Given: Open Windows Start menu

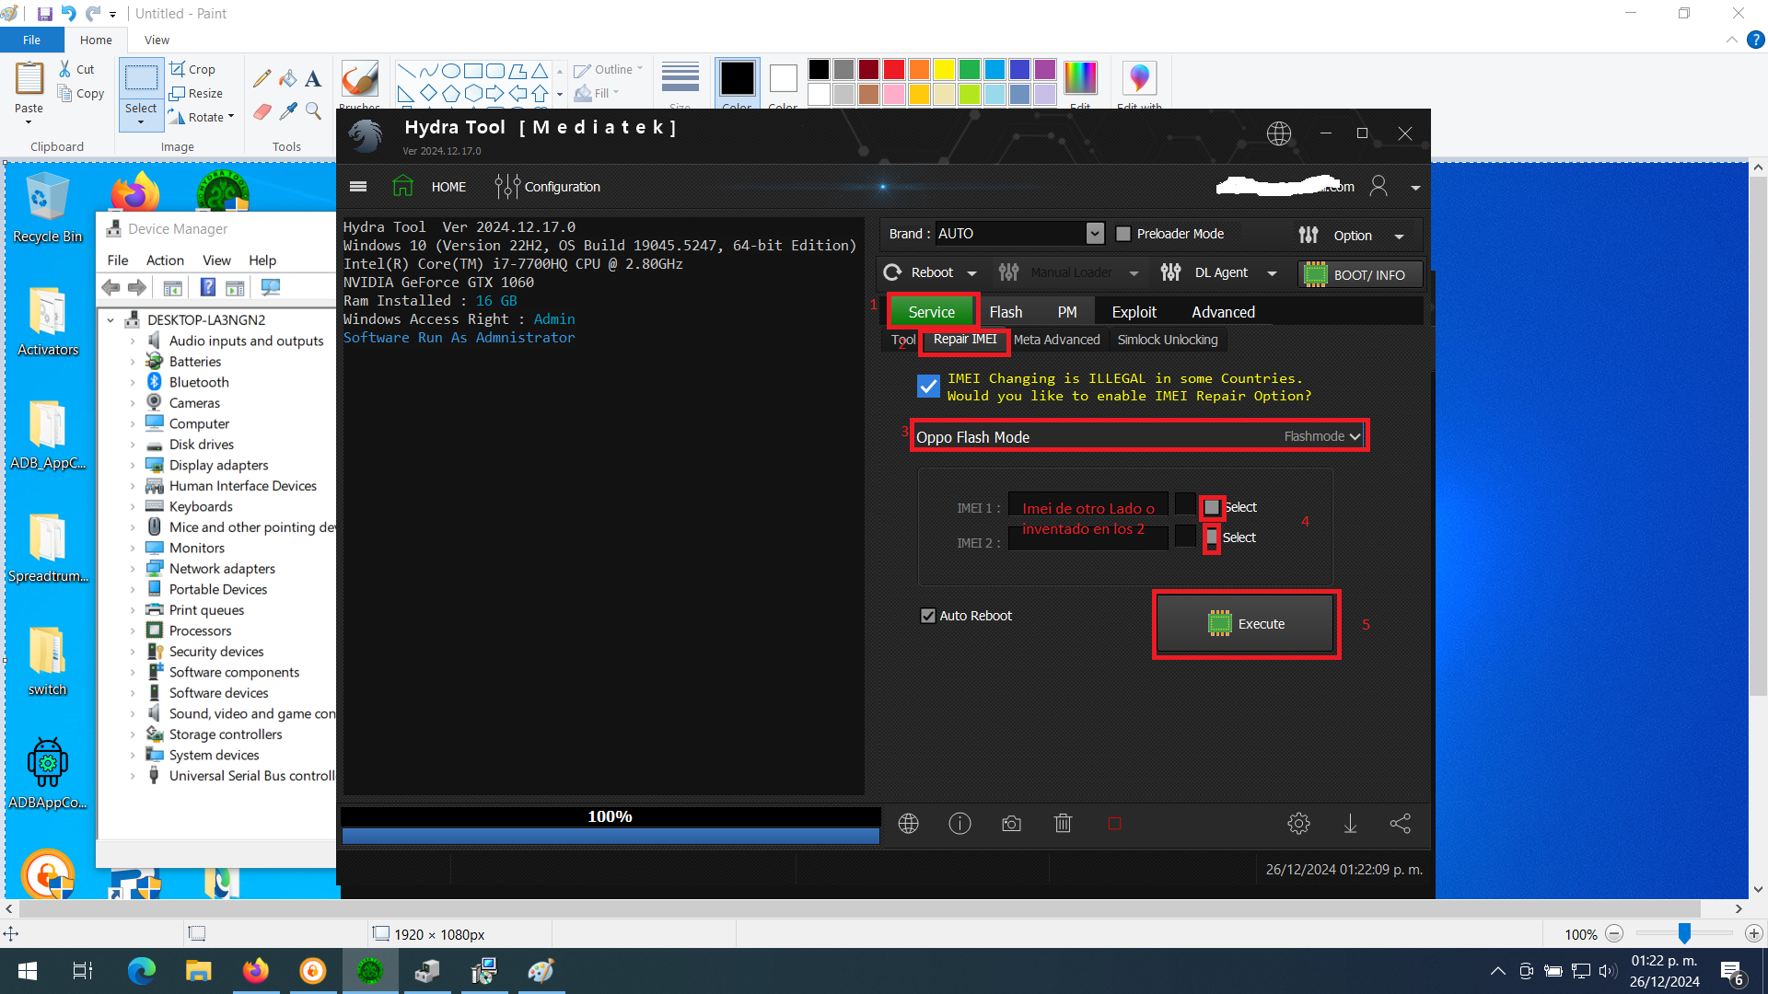Looking at the screenshot, I should [28, 971].
